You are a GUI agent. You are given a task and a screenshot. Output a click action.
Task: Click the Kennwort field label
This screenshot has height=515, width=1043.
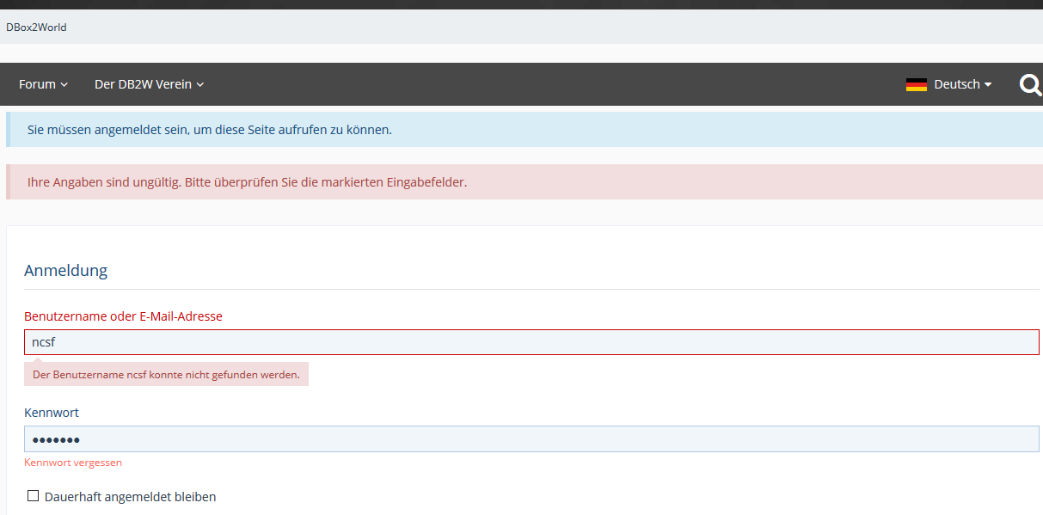coord(52,413)
